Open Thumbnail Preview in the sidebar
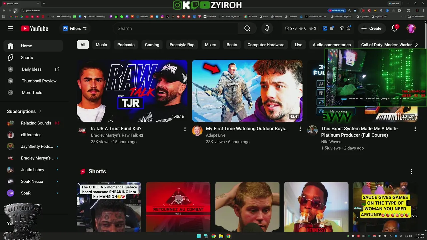 [x=33, y=81]
